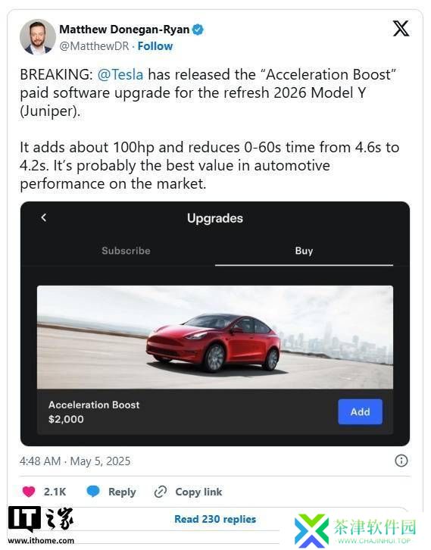Image resolution: width=431 pixels, height=550 pixels.
Task: Follow @MatthewDR
Action: click(155, 46)
